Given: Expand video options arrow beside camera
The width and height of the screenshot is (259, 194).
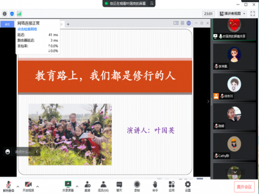Looking at the screenshot, I should click(37, 186).
